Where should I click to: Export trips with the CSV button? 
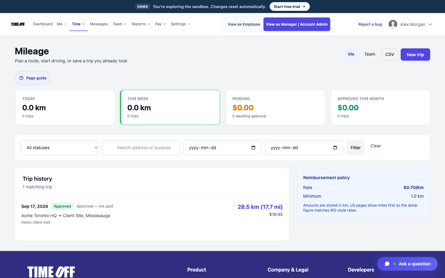tap(390, 54)
